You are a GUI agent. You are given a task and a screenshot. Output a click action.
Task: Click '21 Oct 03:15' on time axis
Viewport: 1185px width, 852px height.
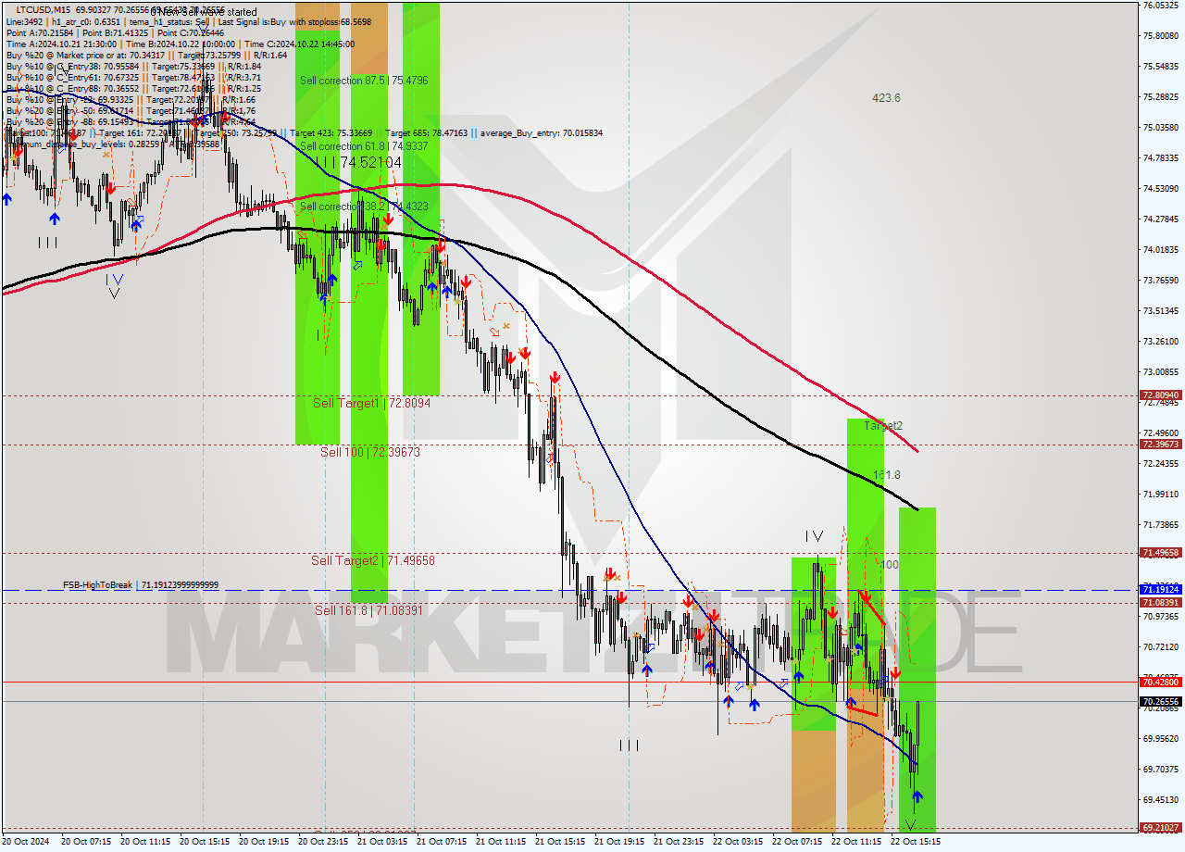pos(382,842)
